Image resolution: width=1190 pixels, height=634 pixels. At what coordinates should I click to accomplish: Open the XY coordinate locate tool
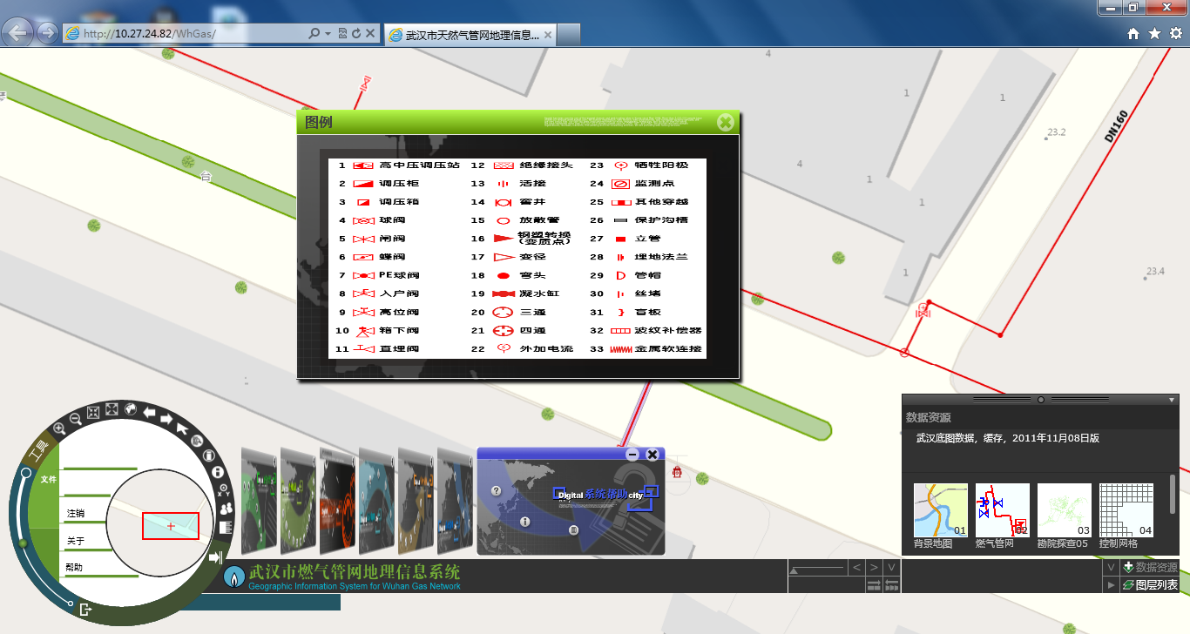point(223,489)
